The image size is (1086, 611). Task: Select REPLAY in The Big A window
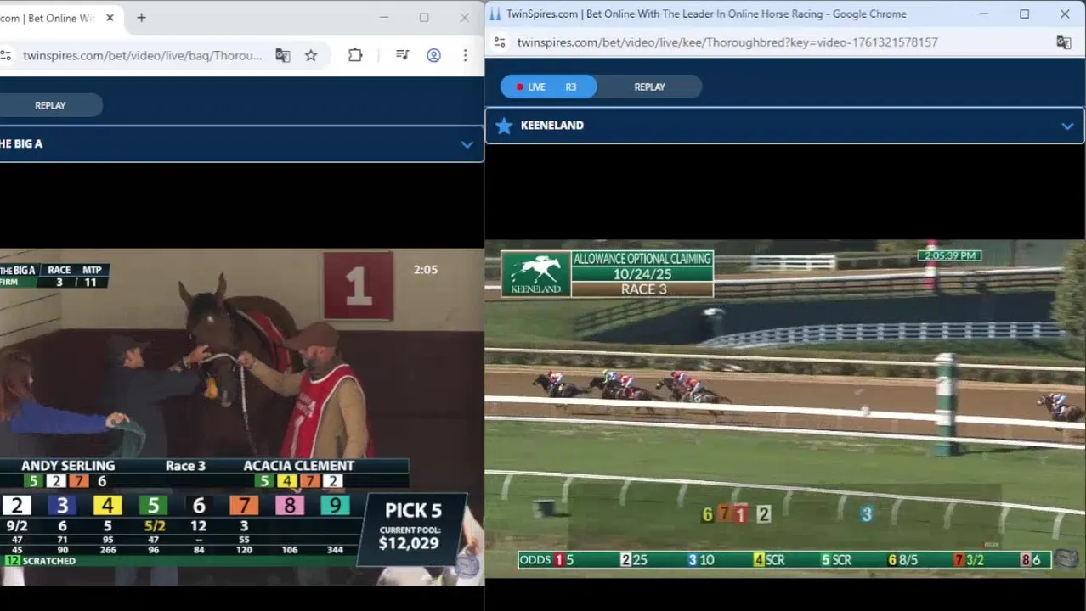tap(50, 105)
